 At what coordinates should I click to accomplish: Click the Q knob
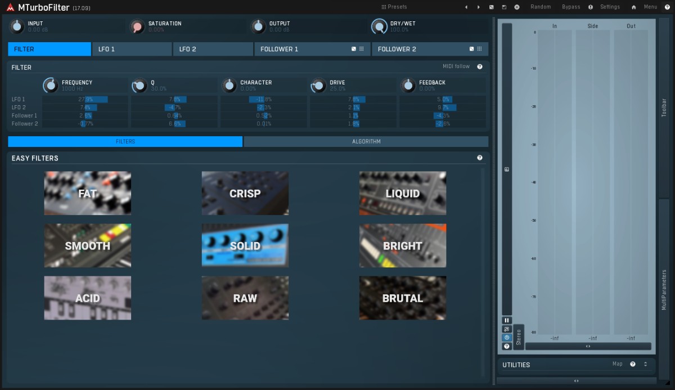[x=139, y=86]
